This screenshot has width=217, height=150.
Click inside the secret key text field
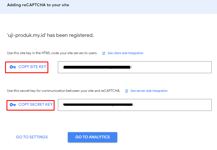pos(170,105)
